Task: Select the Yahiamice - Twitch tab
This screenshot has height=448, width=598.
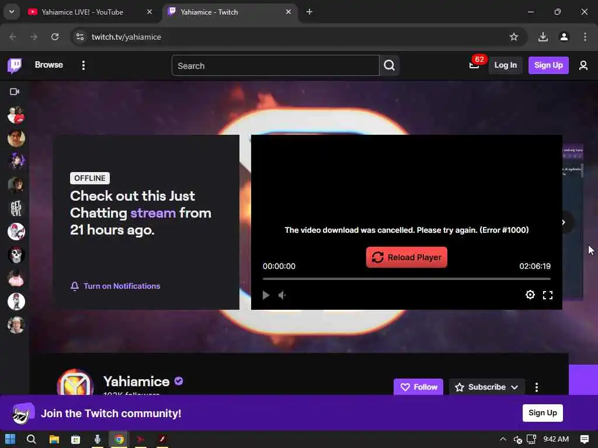Action: [230, 12]
